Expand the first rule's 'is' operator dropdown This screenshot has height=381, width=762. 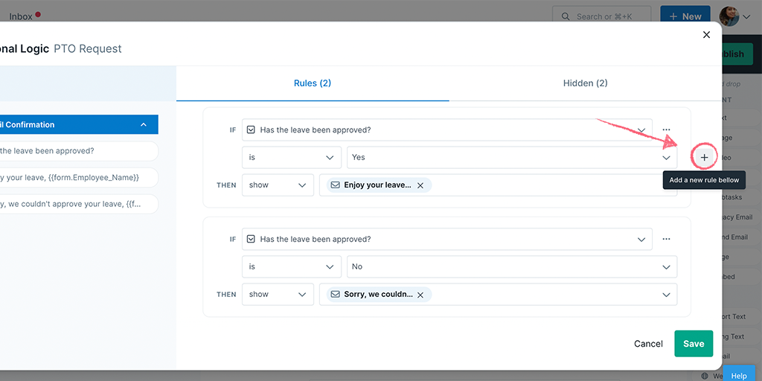tap(292, 157)
